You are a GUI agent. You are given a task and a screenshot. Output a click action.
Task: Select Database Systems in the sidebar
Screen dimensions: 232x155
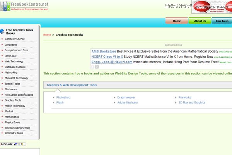pyautogui.click(x=15, y=67)
